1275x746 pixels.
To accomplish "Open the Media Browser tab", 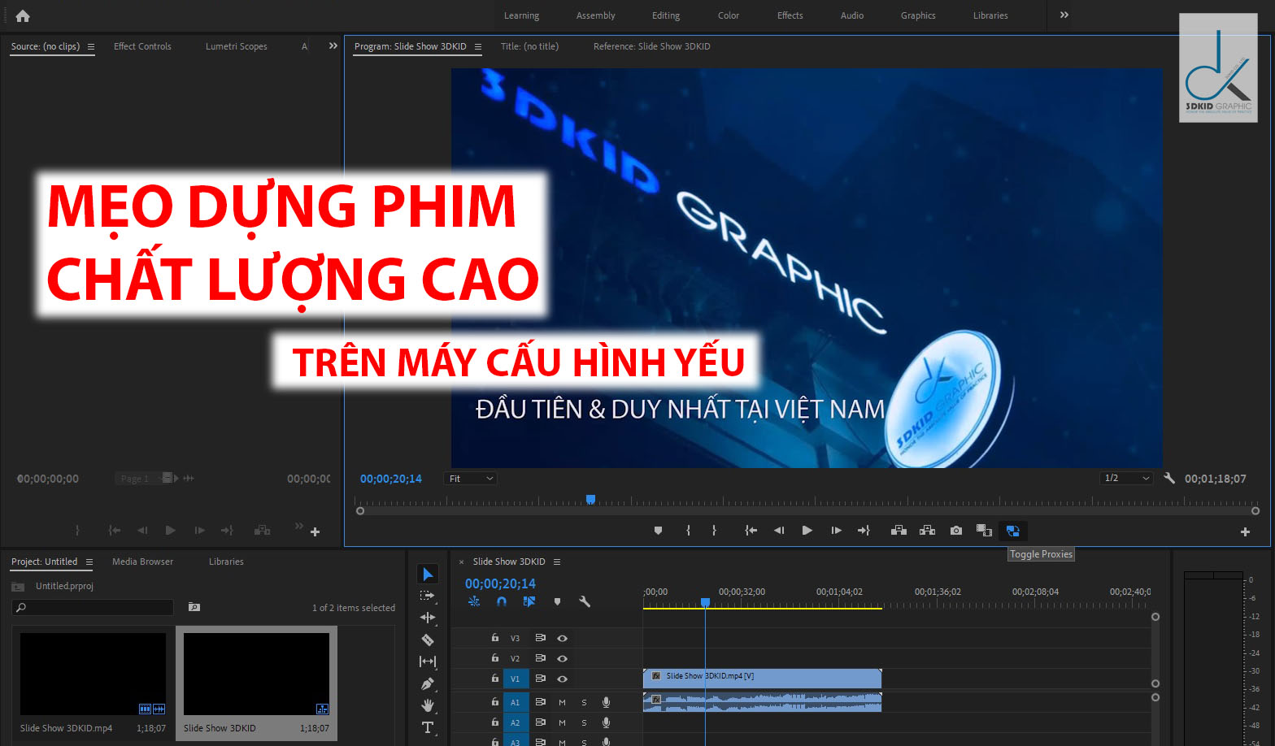I will (142, 562).
